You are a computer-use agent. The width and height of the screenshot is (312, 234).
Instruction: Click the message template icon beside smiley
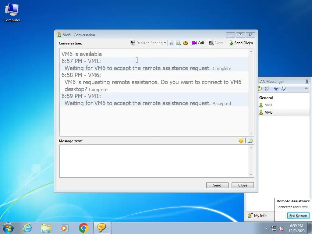(x=250, y=141)
